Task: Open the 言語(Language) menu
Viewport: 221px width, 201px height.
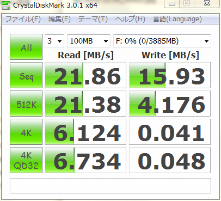Action: pos(177,19)
